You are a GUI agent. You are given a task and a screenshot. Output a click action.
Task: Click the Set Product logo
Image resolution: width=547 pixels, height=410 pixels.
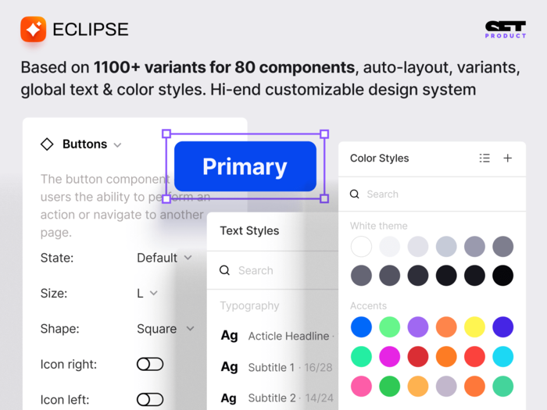tap(506, 30)
